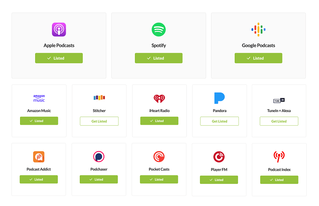Select the blue Pandora P logo
The image size is (319, 206).
pyautogui.click(x=220, y=98)
